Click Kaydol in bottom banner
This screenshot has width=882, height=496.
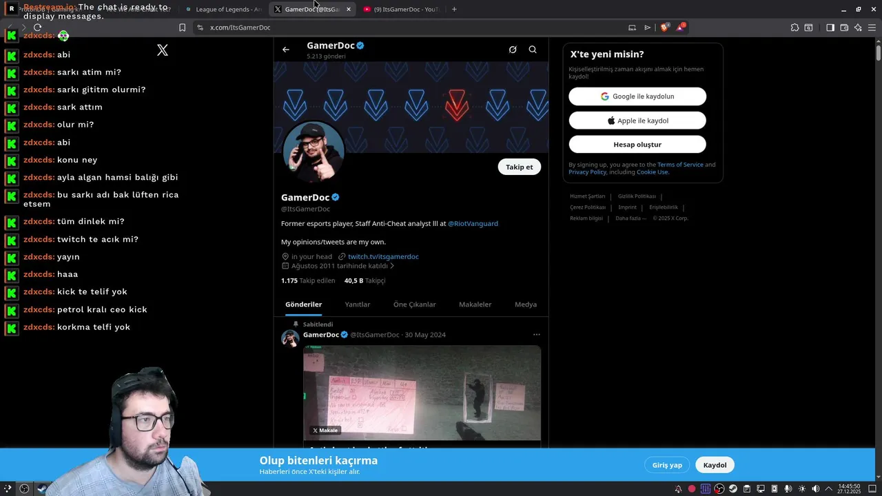(x=715, y=465)
